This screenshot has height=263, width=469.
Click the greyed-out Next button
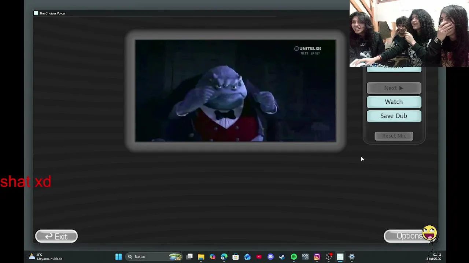tap(394, 88)
